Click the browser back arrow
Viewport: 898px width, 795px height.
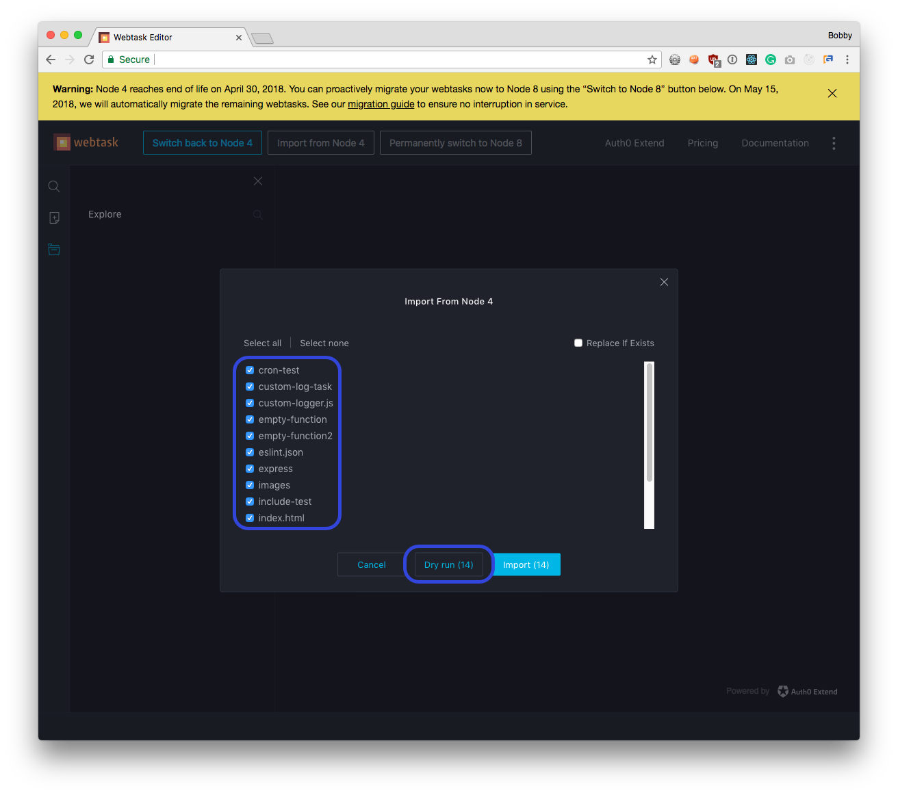(x=51, y=60)
